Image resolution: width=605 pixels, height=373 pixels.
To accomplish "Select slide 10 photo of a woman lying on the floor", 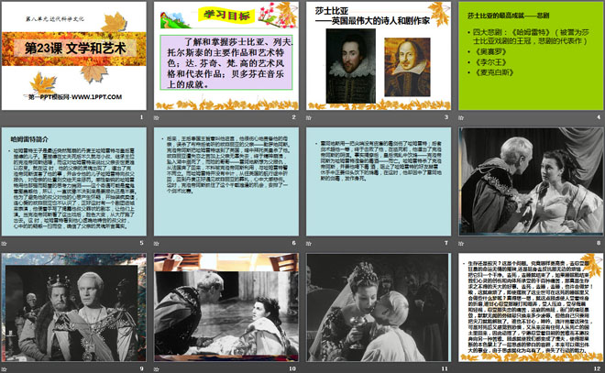I will click(226, 307).
